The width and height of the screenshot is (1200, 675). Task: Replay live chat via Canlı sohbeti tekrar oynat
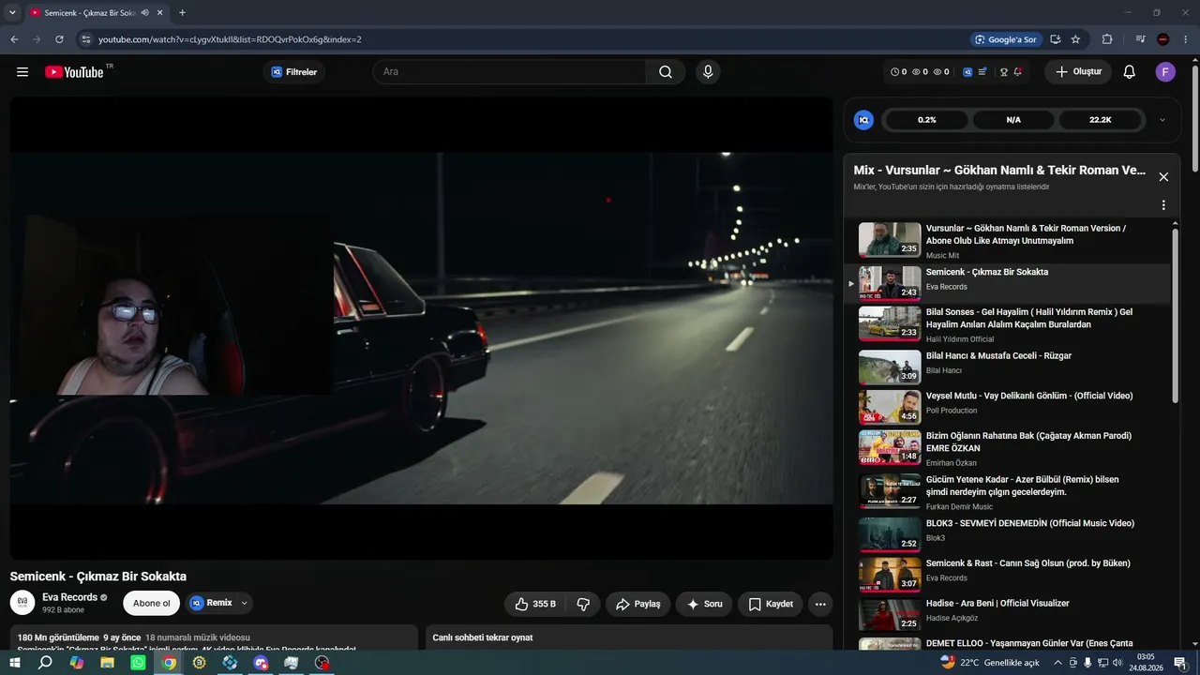coord(483,637)
